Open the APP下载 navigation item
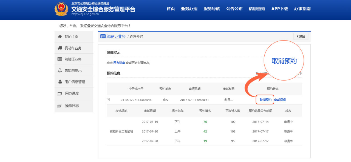Viewport: 351px width, 162px height. pyautogui.click(x=279, y=9)
